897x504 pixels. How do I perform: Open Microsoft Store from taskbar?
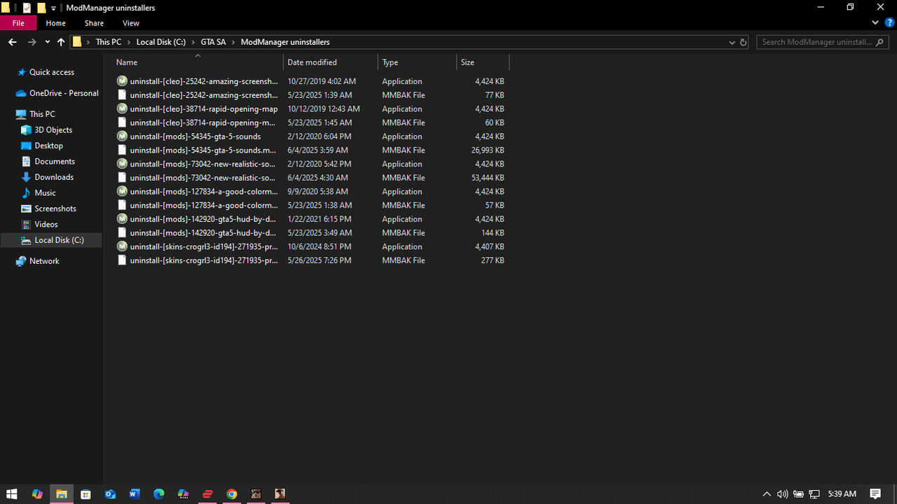(x=85, y=494)
